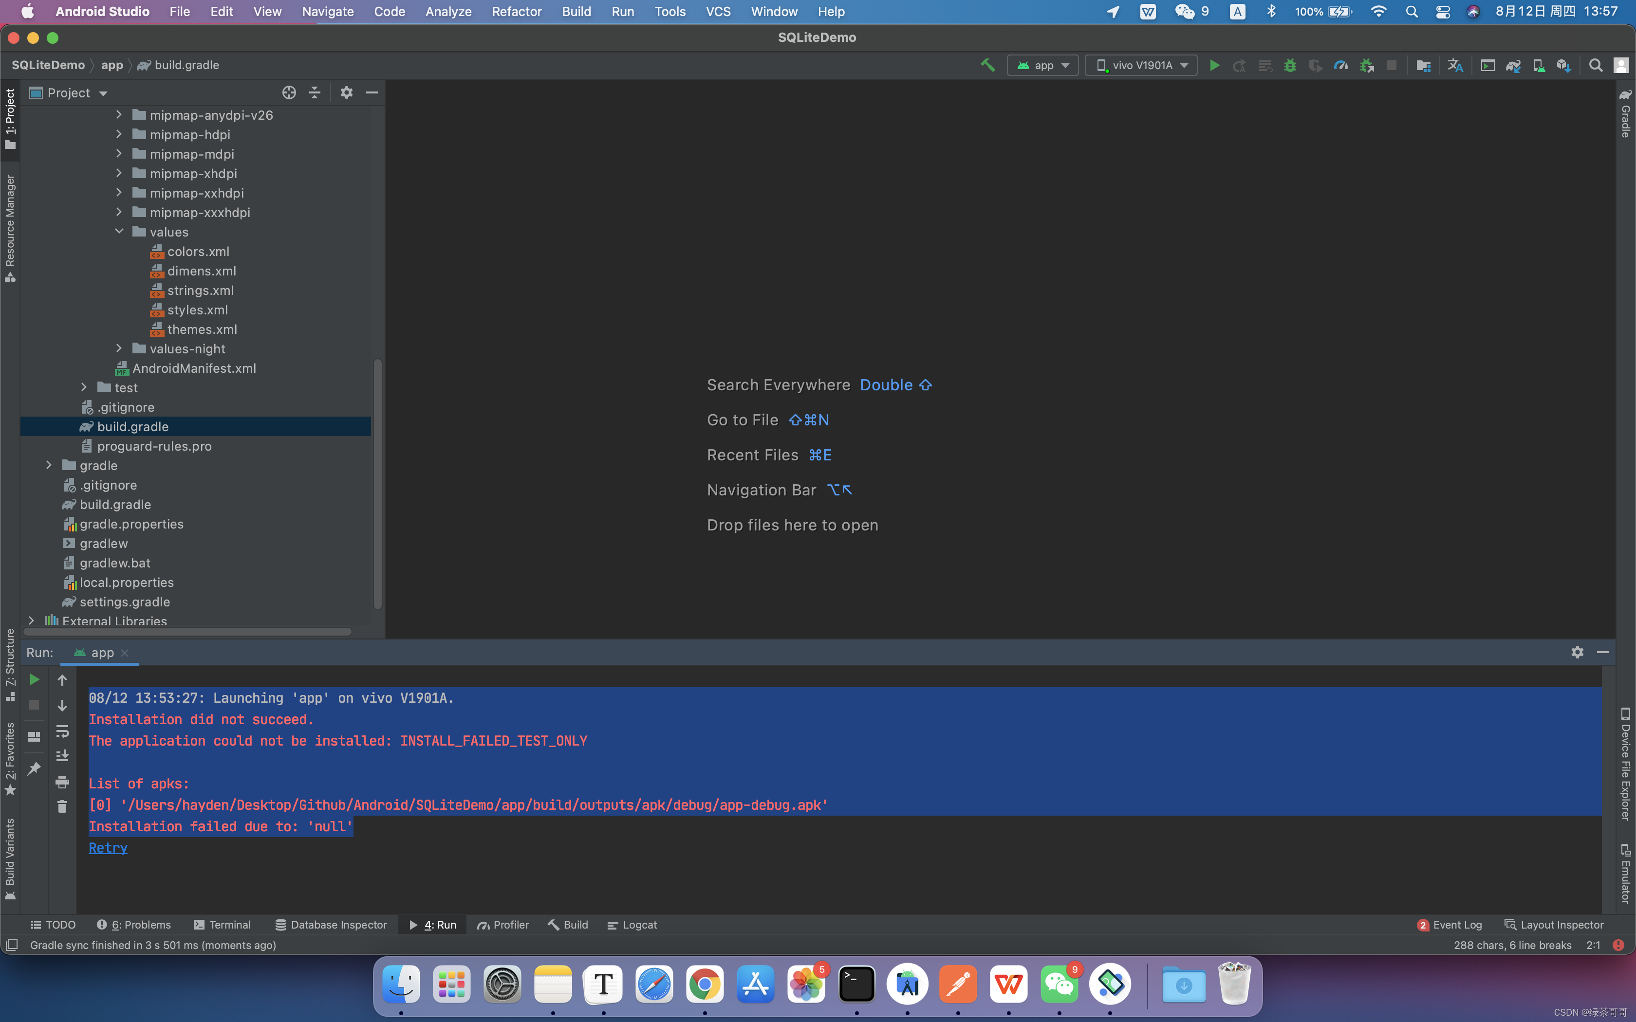
Task: Toggle Scroll to End in Run console
Action: coord(62,756)
